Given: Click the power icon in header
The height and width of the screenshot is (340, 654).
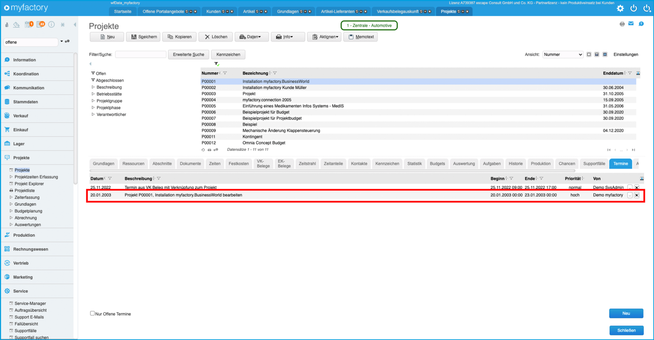Looking at the screenshot, I should (x=634, y=8).
